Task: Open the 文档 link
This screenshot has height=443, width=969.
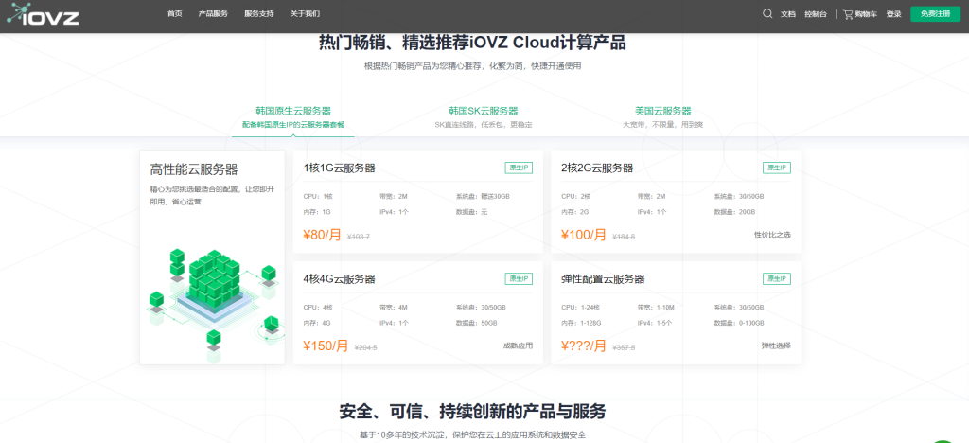Action: tap(788, 14)
